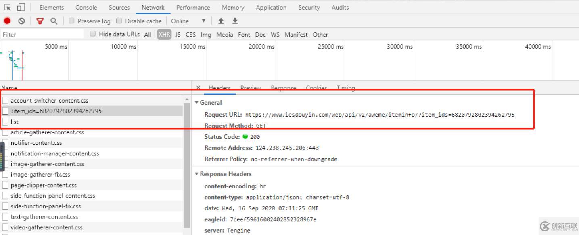Viewport: 579px width, 235px height.
Task: Select the video-gatherer-content.css request
Action: (92, 227)
